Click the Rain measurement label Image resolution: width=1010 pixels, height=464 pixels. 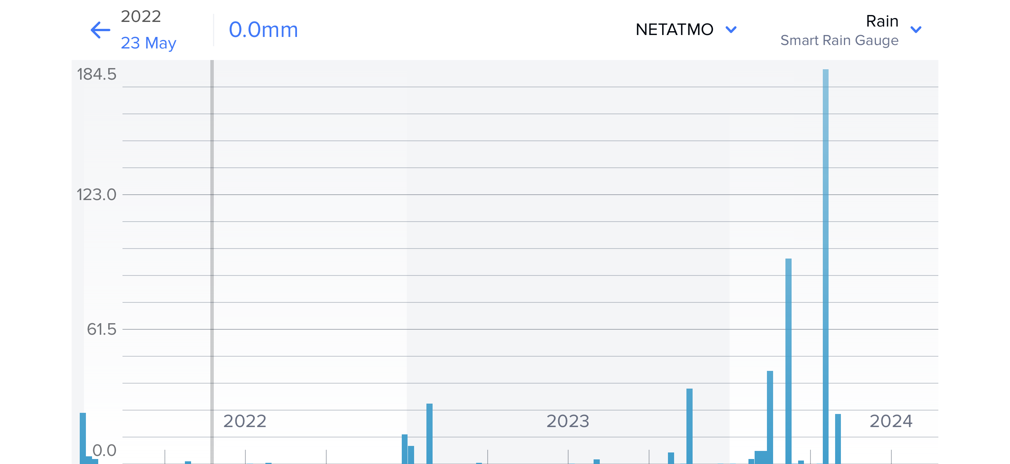[x=882, y=21]
